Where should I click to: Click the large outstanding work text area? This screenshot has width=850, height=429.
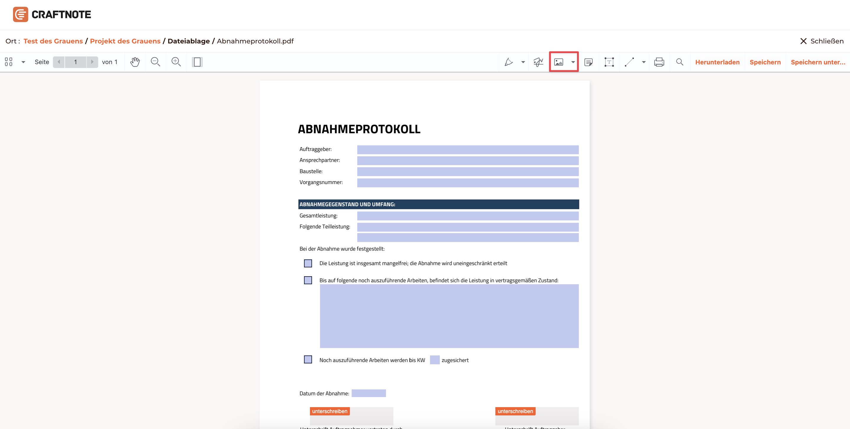click(x=449, y=316)
